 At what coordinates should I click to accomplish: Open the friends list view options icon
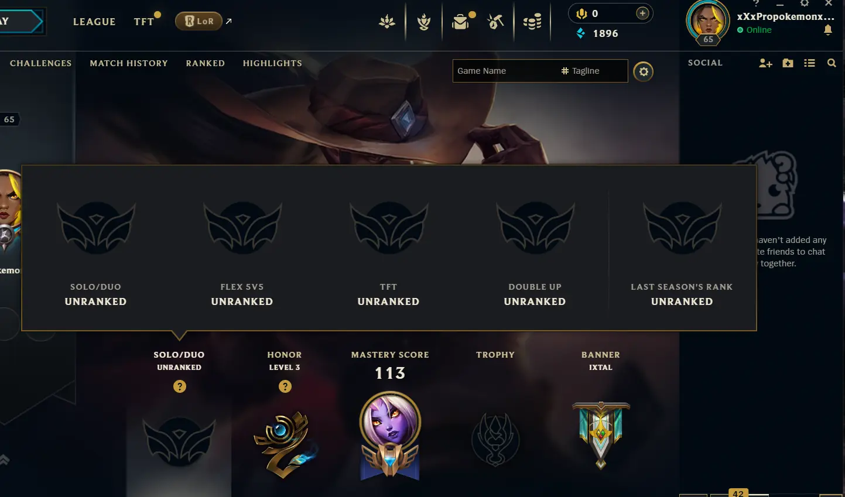(x=809, y=63)
